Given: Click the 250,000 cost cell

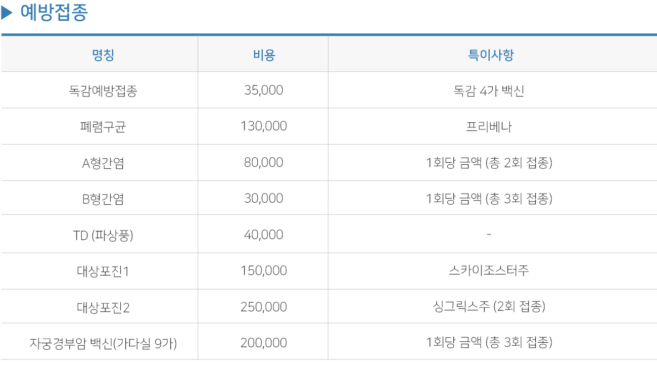Looking at the screenshot, I should (264, 307).
